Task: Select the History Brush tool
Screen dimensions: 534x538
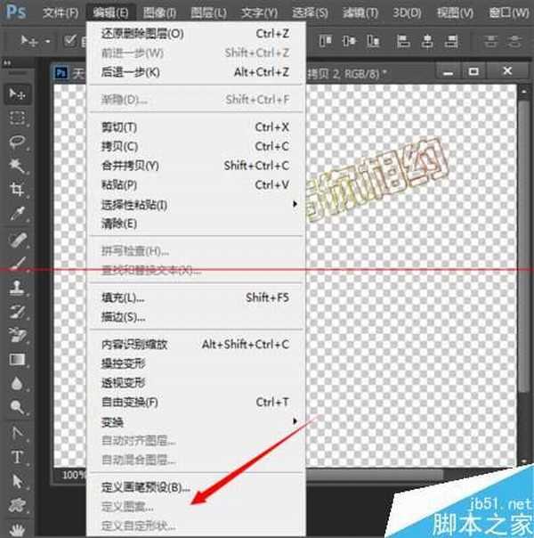Action: pos(17,312)
